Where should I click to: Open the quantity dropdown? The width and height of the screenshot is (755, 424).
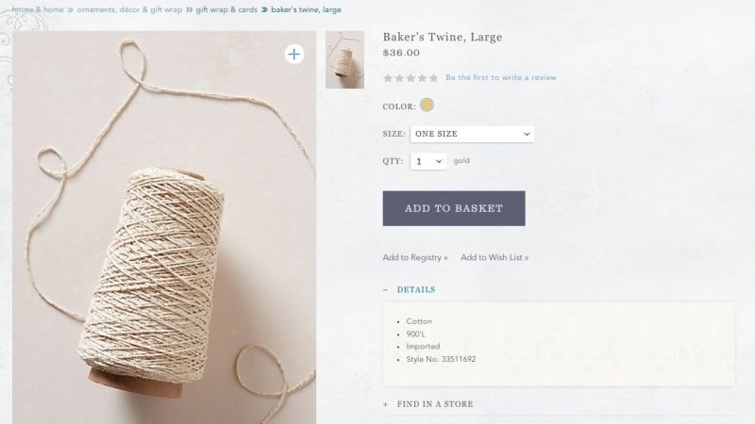(x=428, y=161)
